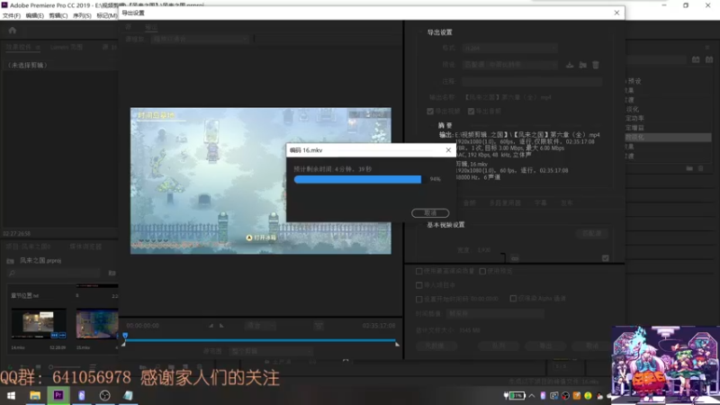Viewport: 720px width, 405px height.
Task: Open the 媒体浏览器 media browser tab
Action: click(x=85, y=247)
